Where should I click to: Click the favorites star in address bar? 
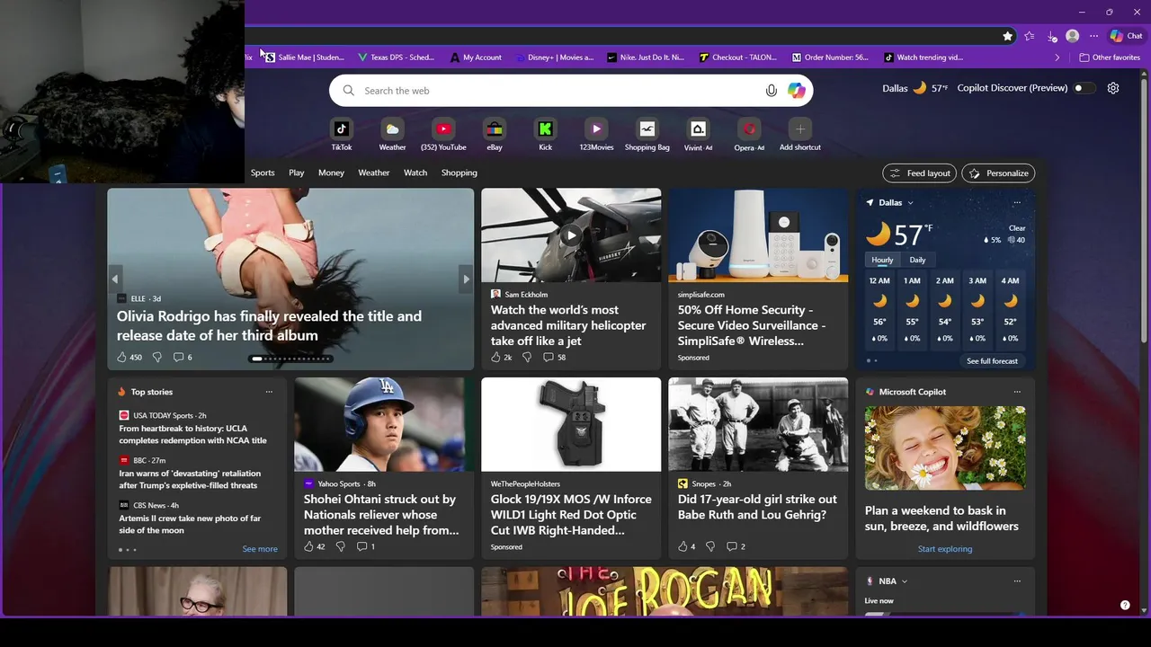pyautogui.click(x=1008, y=36)
